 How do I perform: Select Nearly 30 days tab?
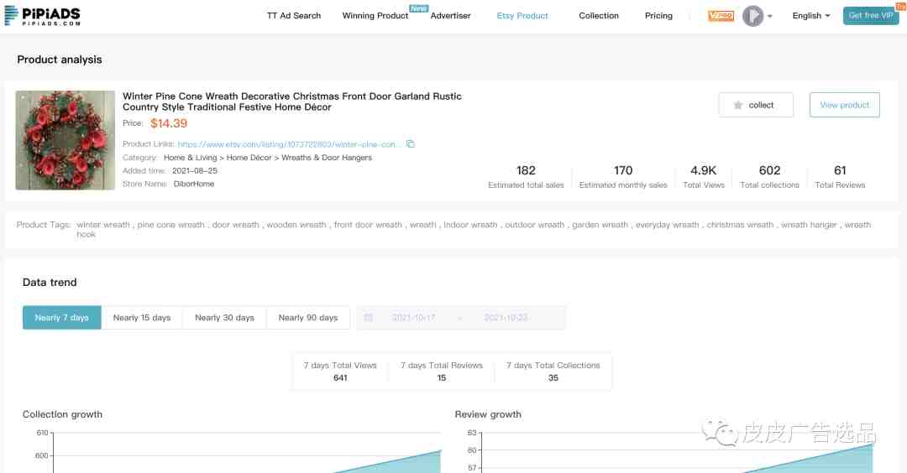(224, 318)
